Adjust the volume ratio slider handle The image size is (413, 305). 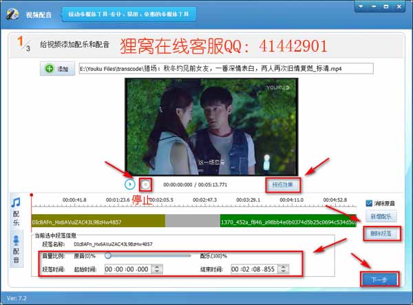108,255
